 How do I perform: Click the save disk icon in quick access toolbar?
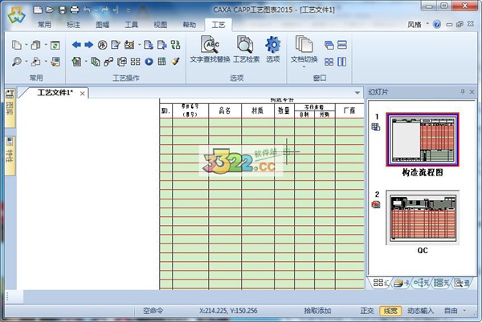tap(63, 10)
